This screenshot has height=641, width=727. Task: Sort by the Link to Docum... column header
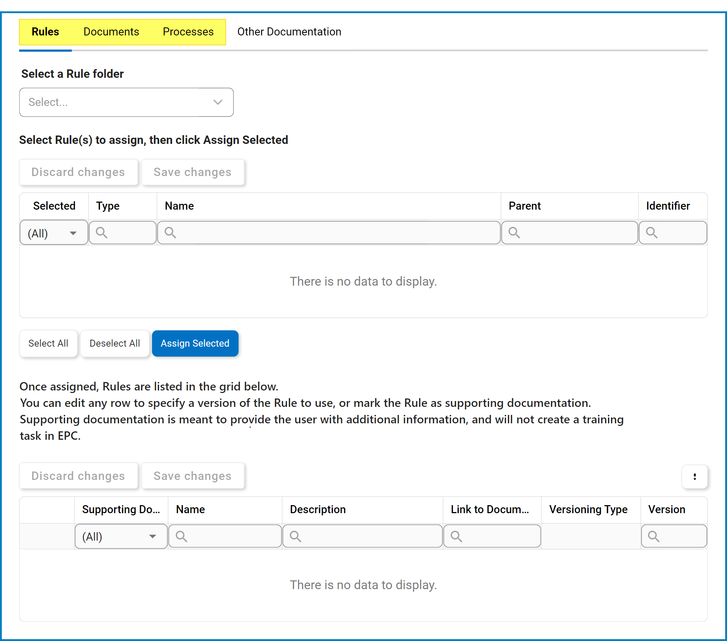(x=492, y=510)
